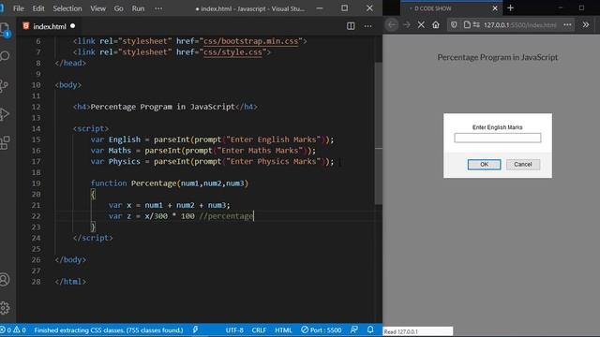
Task: Click the CRLF line ending status item
Action: click(x=259, y=330)
